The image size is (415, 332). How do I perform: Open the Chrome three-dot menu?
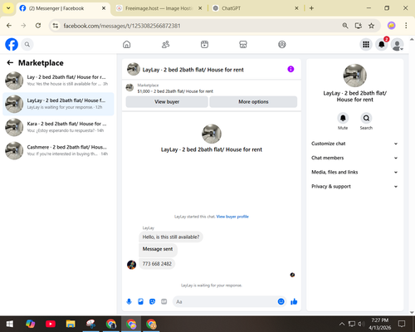pyautogui.click(x=406, y=26)
